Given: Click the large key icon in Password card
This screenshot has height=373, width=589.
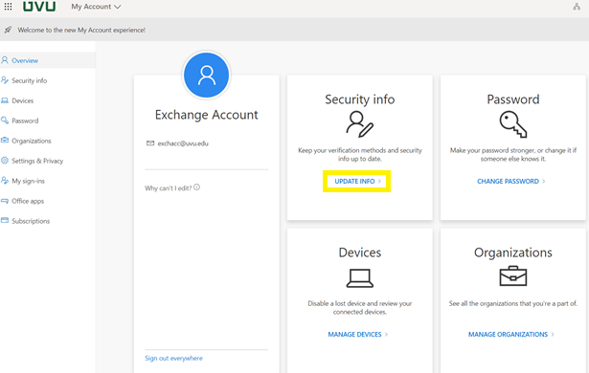Looking at the screenshot, I should pyautogui.click(x=513, y=125).
